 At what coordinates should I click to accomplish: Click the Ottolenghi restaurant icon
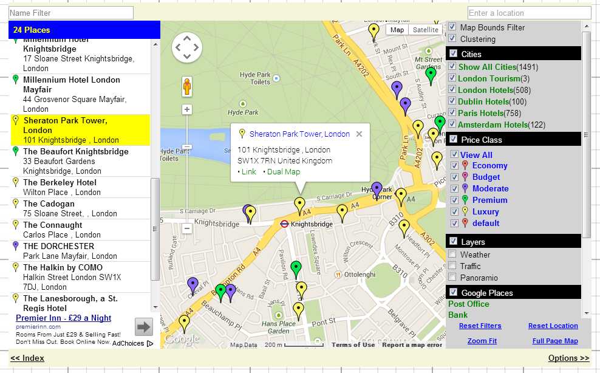click(x=338, y=275)
